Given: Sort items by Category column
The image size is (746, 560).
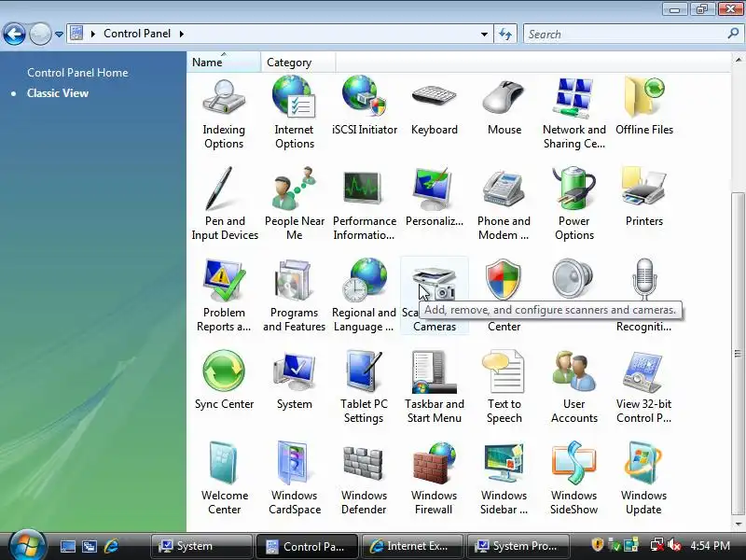Looking at the screenshot, I should pos(298,63).
